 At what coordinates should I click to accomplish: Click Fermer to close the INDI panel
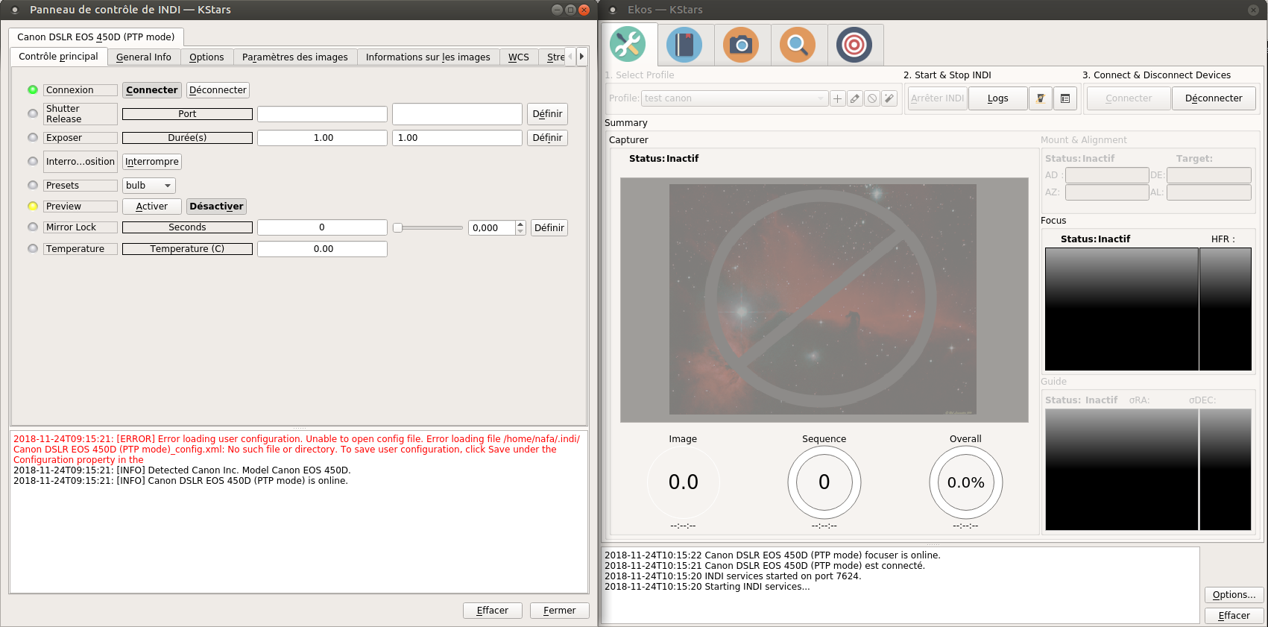pos(560,611)
